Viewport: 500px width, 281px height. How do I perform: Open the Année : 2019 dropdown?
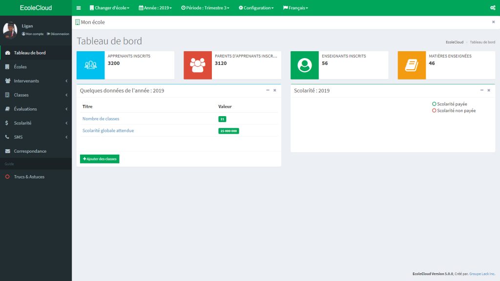(154, 8)
